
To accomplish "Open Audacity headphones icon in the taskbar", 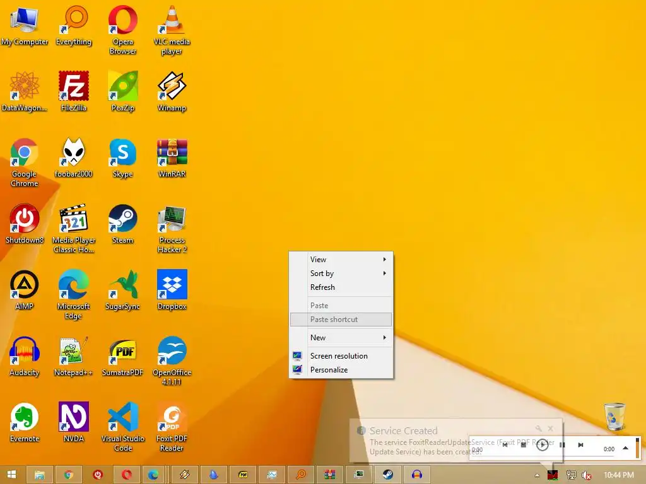I will tap(417, 475).
